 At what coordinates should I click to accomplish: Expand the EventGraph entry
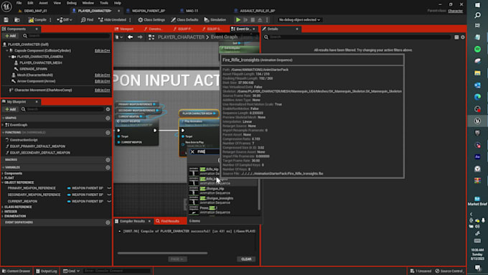point(3,125)
